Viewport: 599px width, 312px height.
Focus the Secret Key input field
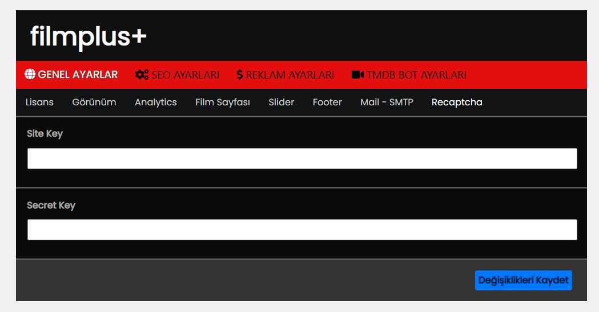pyautogui.click(x=302, y=229)
